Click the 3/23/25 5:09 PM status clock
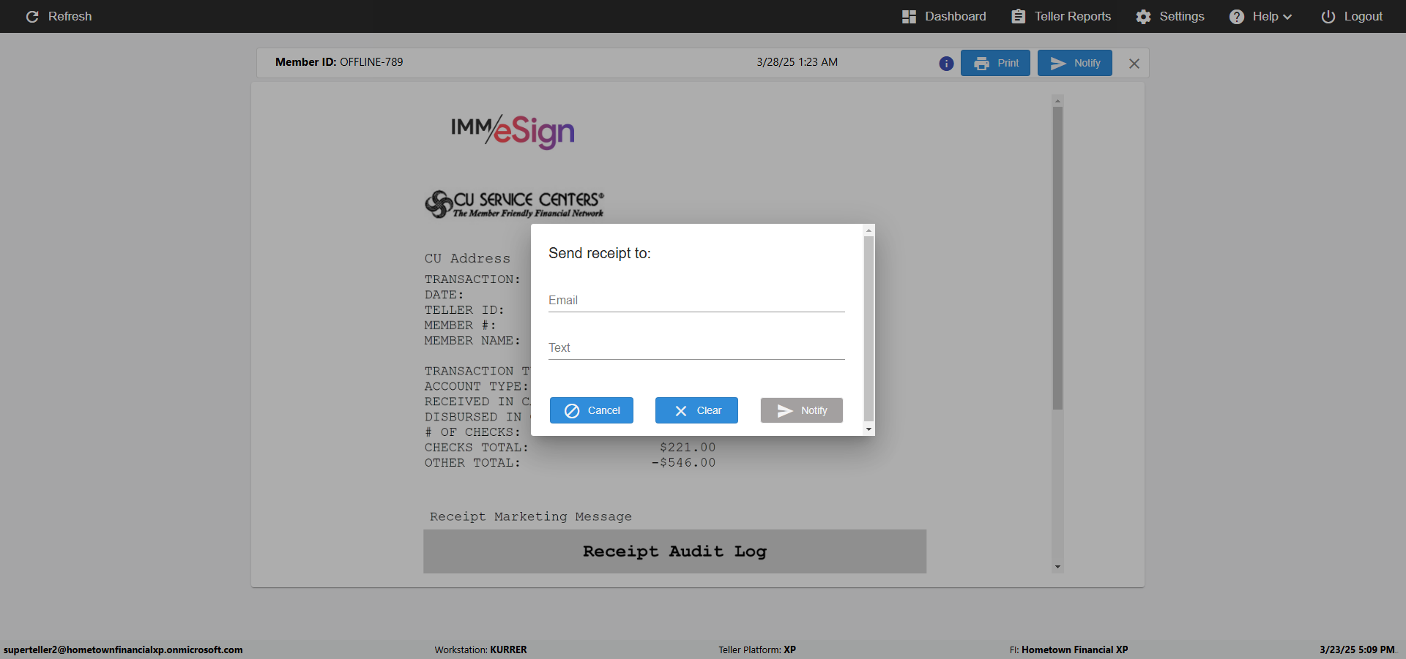 click(1357, 649)
